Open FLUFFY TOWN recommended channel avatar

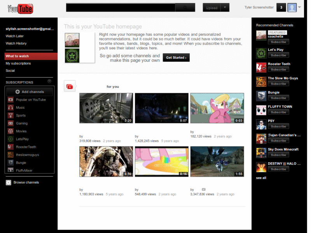(261, 110)
